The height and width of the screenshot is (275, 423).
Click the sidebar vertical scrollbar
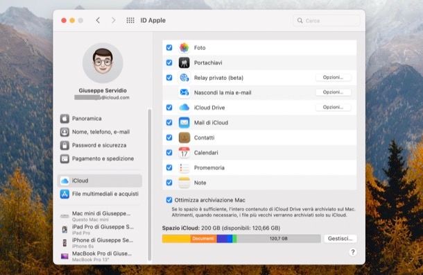[x=150, y=185]
